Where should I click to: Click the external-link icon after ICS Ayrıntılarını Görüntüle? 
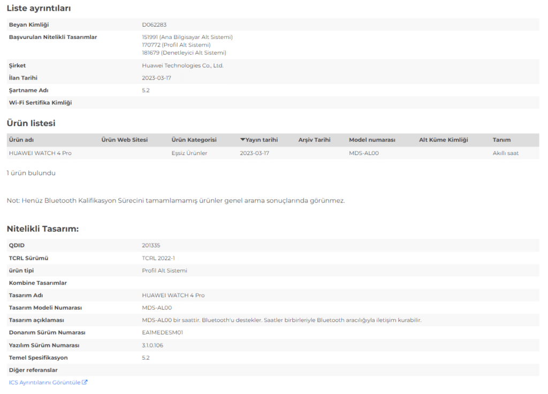(x=85, y=382)
